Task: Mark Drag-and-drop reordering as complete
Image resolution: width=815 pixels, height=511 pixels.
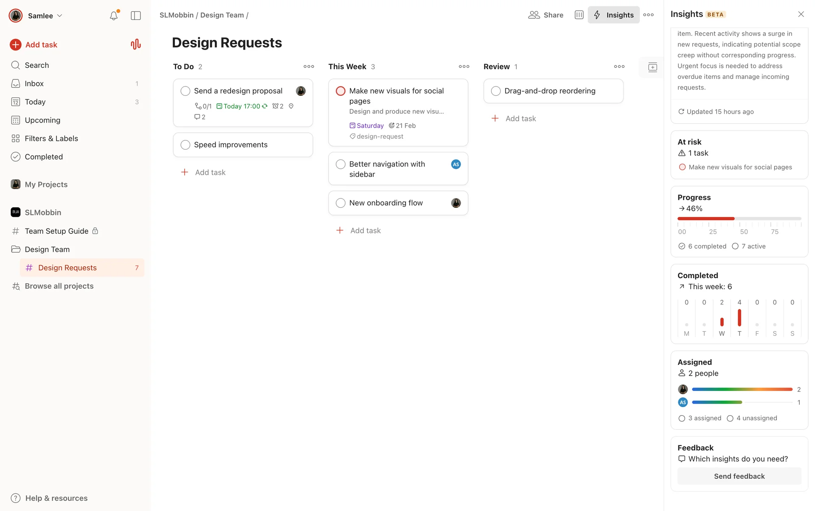Action: click(x=495, y=91)
